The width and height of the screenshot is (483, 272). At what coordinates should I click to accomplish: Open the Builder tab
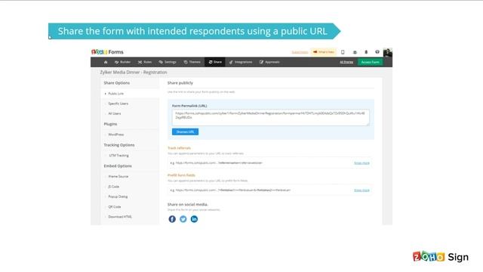click(x=122, y=62)
